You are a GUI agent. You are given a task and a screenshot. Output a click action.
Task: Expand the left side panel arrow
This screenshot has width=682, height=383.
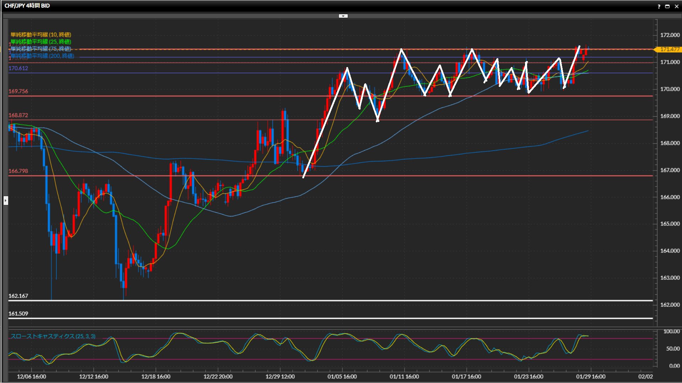coord(6,201)
